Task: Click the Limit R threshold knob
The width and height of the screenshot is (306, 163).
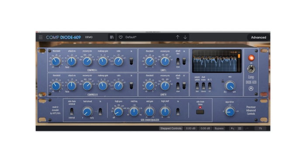Action: [x=150, y=86]
